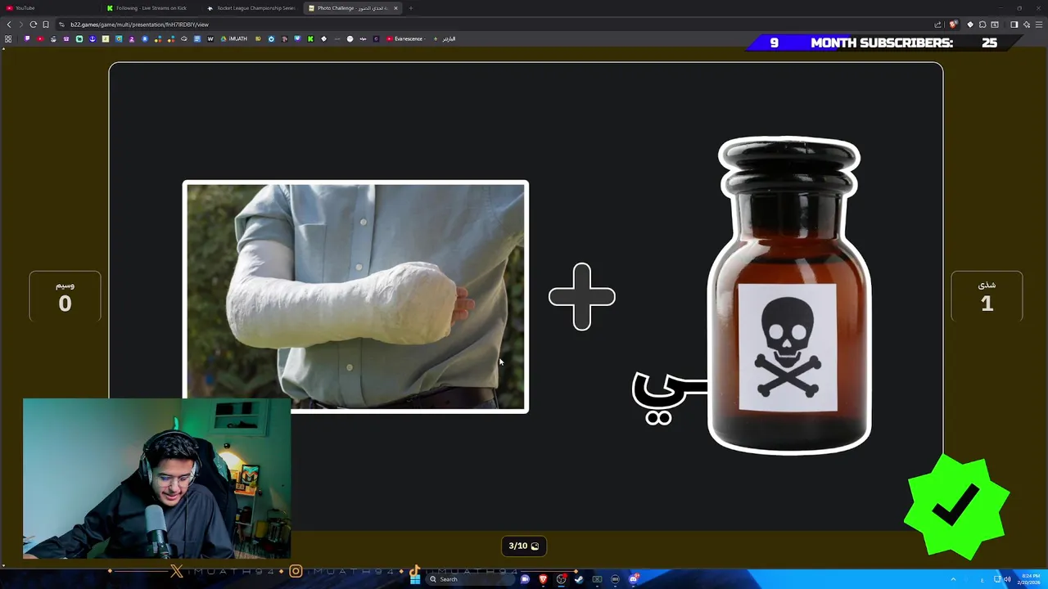Click the broken arm cast picture
The width and height of the screenshot is (1048, 589).
[x=355, y=296]
